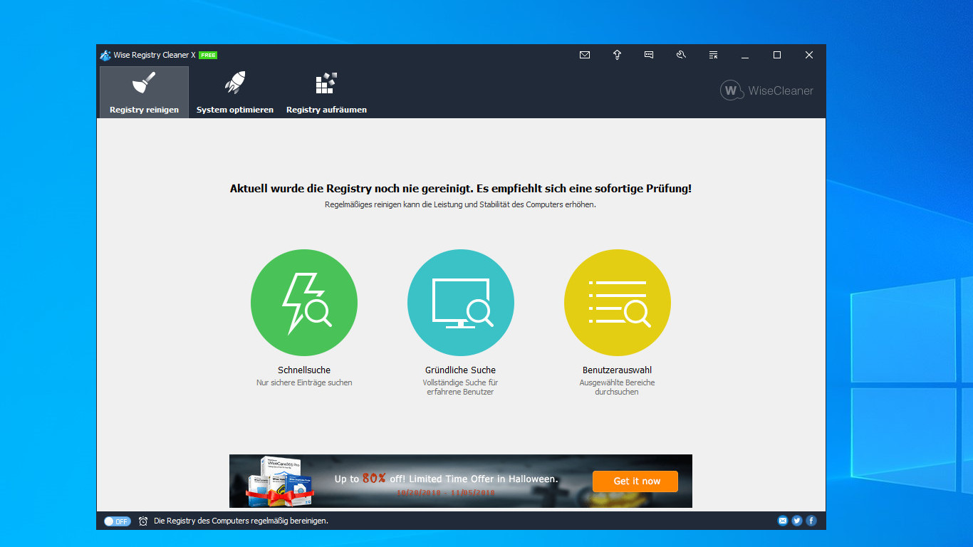Click the Schnellsuche label
Image resolution: width=973 pixels, height=547 pixels.
coord(304,370)
